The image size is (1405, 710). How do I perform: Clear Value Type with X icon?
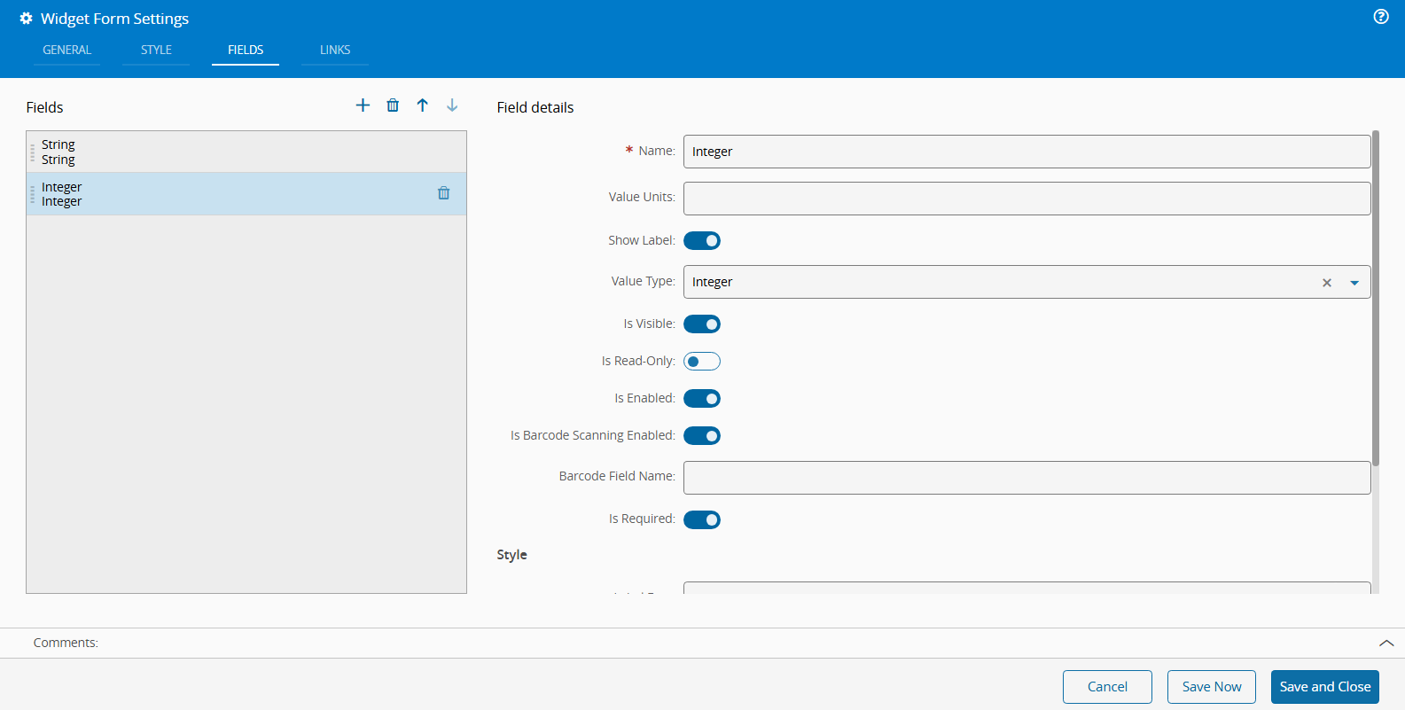point(1326,283)
